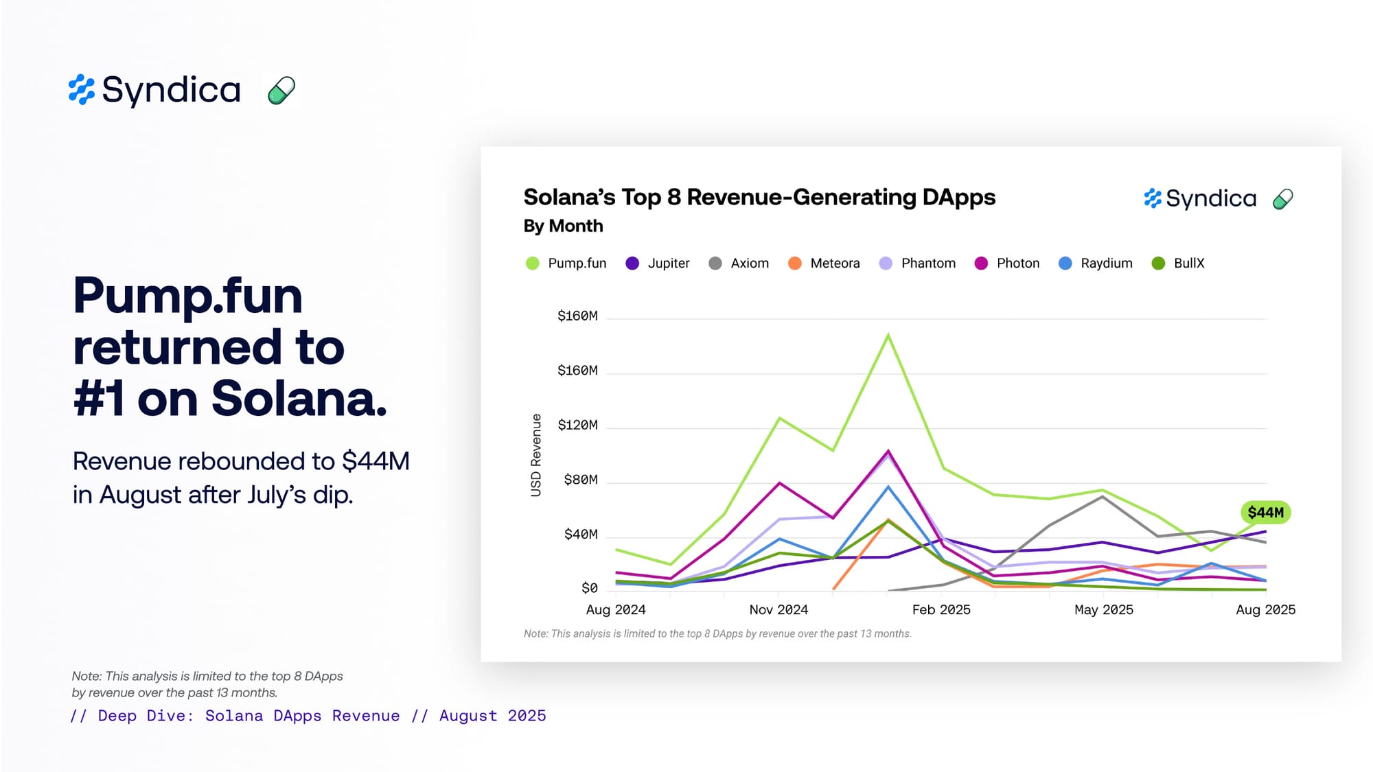The image size is (1373, 772).
Task: Select the Axiom legend color dot
Action: point(715,264)
